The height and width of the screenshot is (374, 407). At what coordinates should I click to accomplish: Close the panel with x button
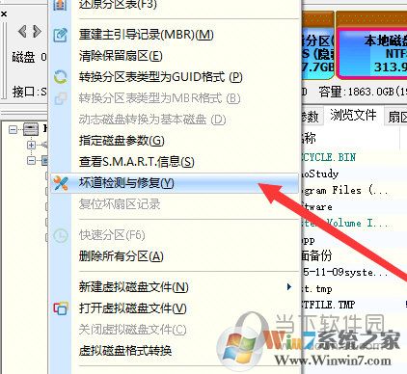click(4, 13)
